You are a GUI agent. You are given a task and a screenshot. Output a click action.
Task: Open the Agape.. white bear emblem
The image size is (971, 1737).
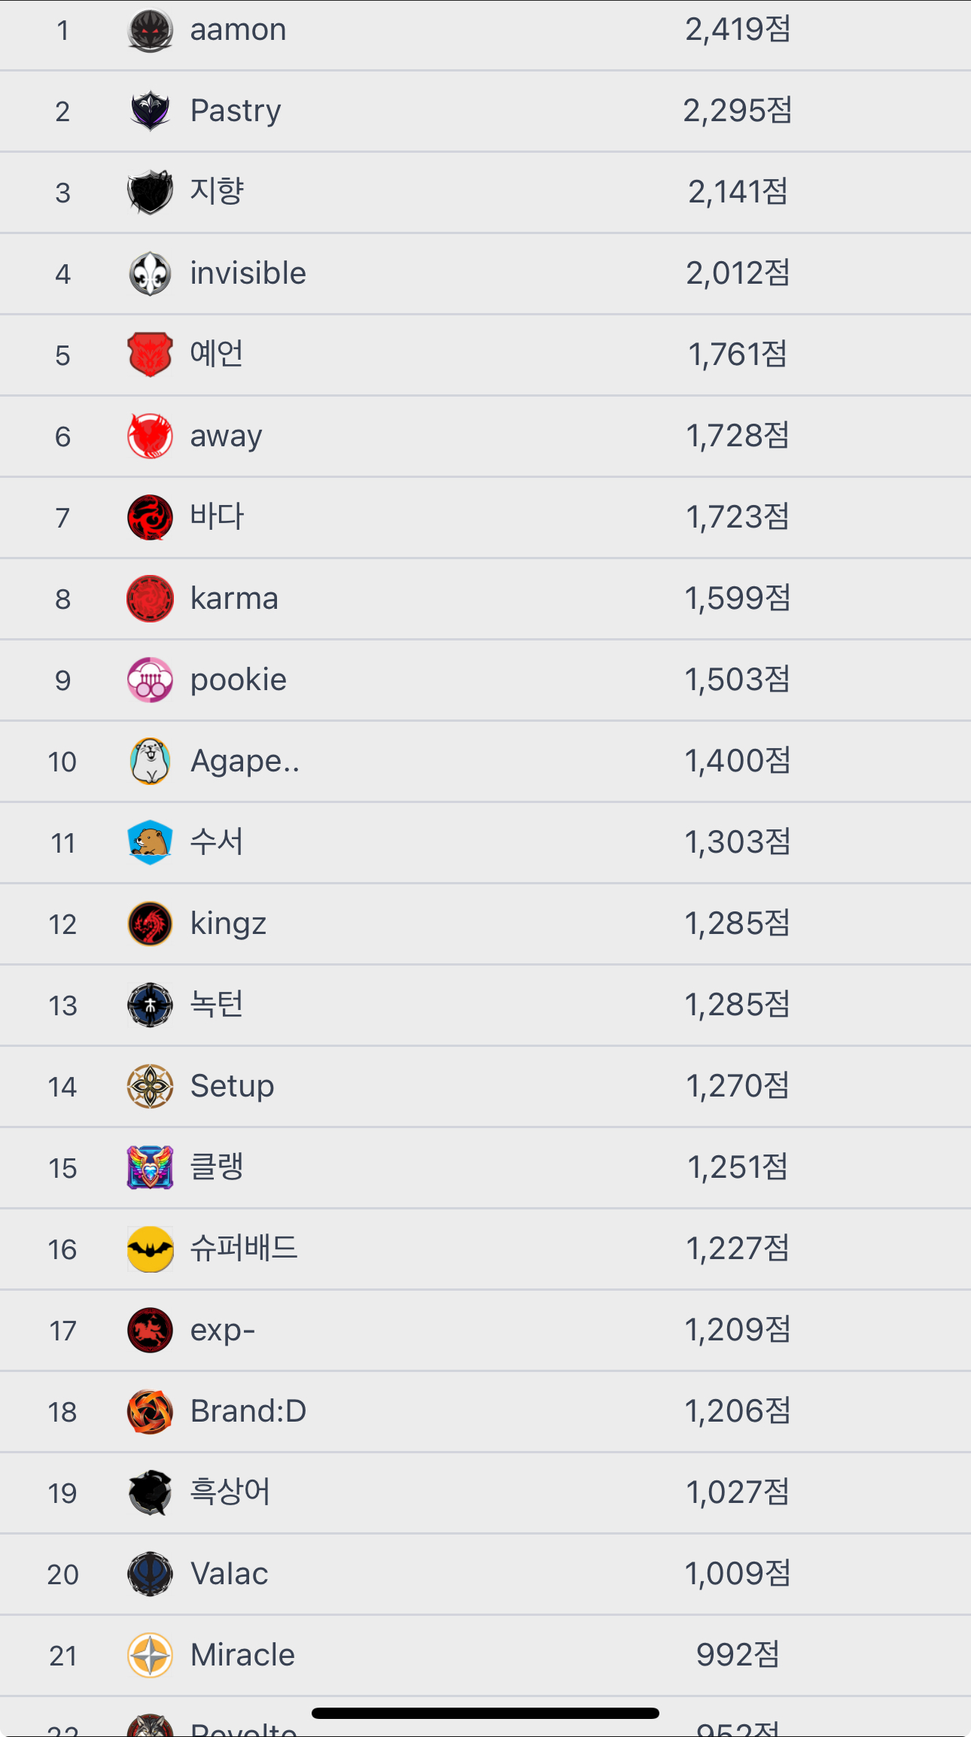(x=150, y=761)
